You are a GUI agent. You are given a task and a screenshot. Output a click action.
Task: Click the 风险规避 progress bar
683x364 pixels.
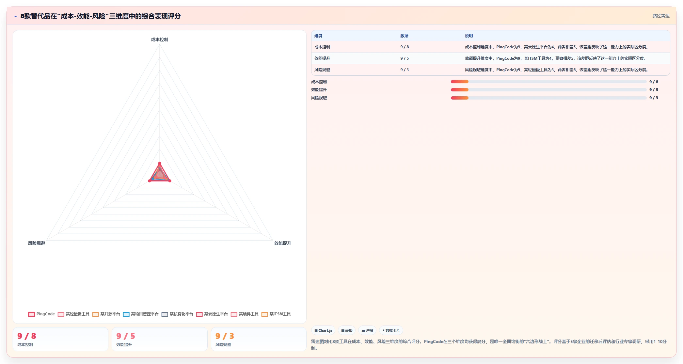click(548, 98)
